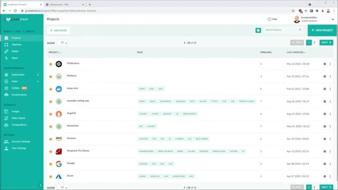This screenshot has width=338, height=190.
Task: Expand the Helm sidebar submenu
Action: click(x=38, y=81)
